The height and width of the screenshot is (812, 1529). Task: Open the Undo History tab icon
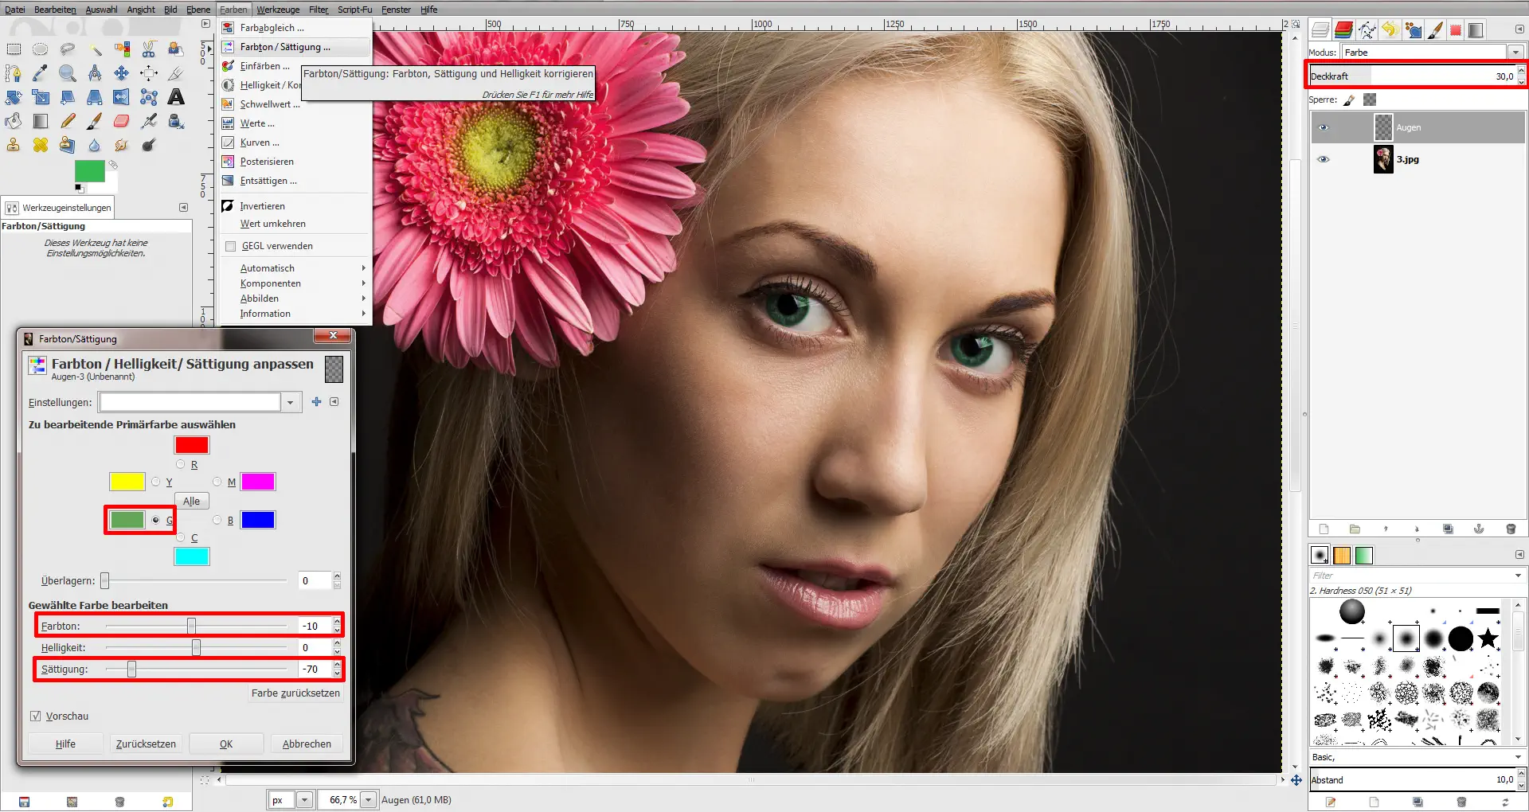(x=1390, y=30)
